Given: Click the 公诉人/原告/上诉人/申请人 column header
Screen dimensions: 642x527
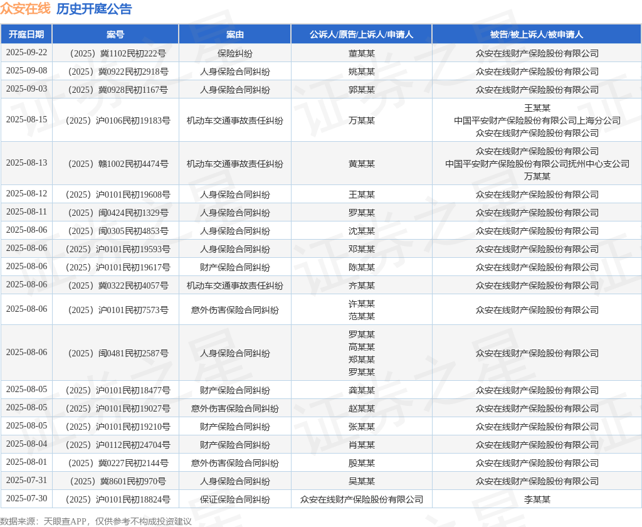Looking at the screenshot, I should coord(362,35).
